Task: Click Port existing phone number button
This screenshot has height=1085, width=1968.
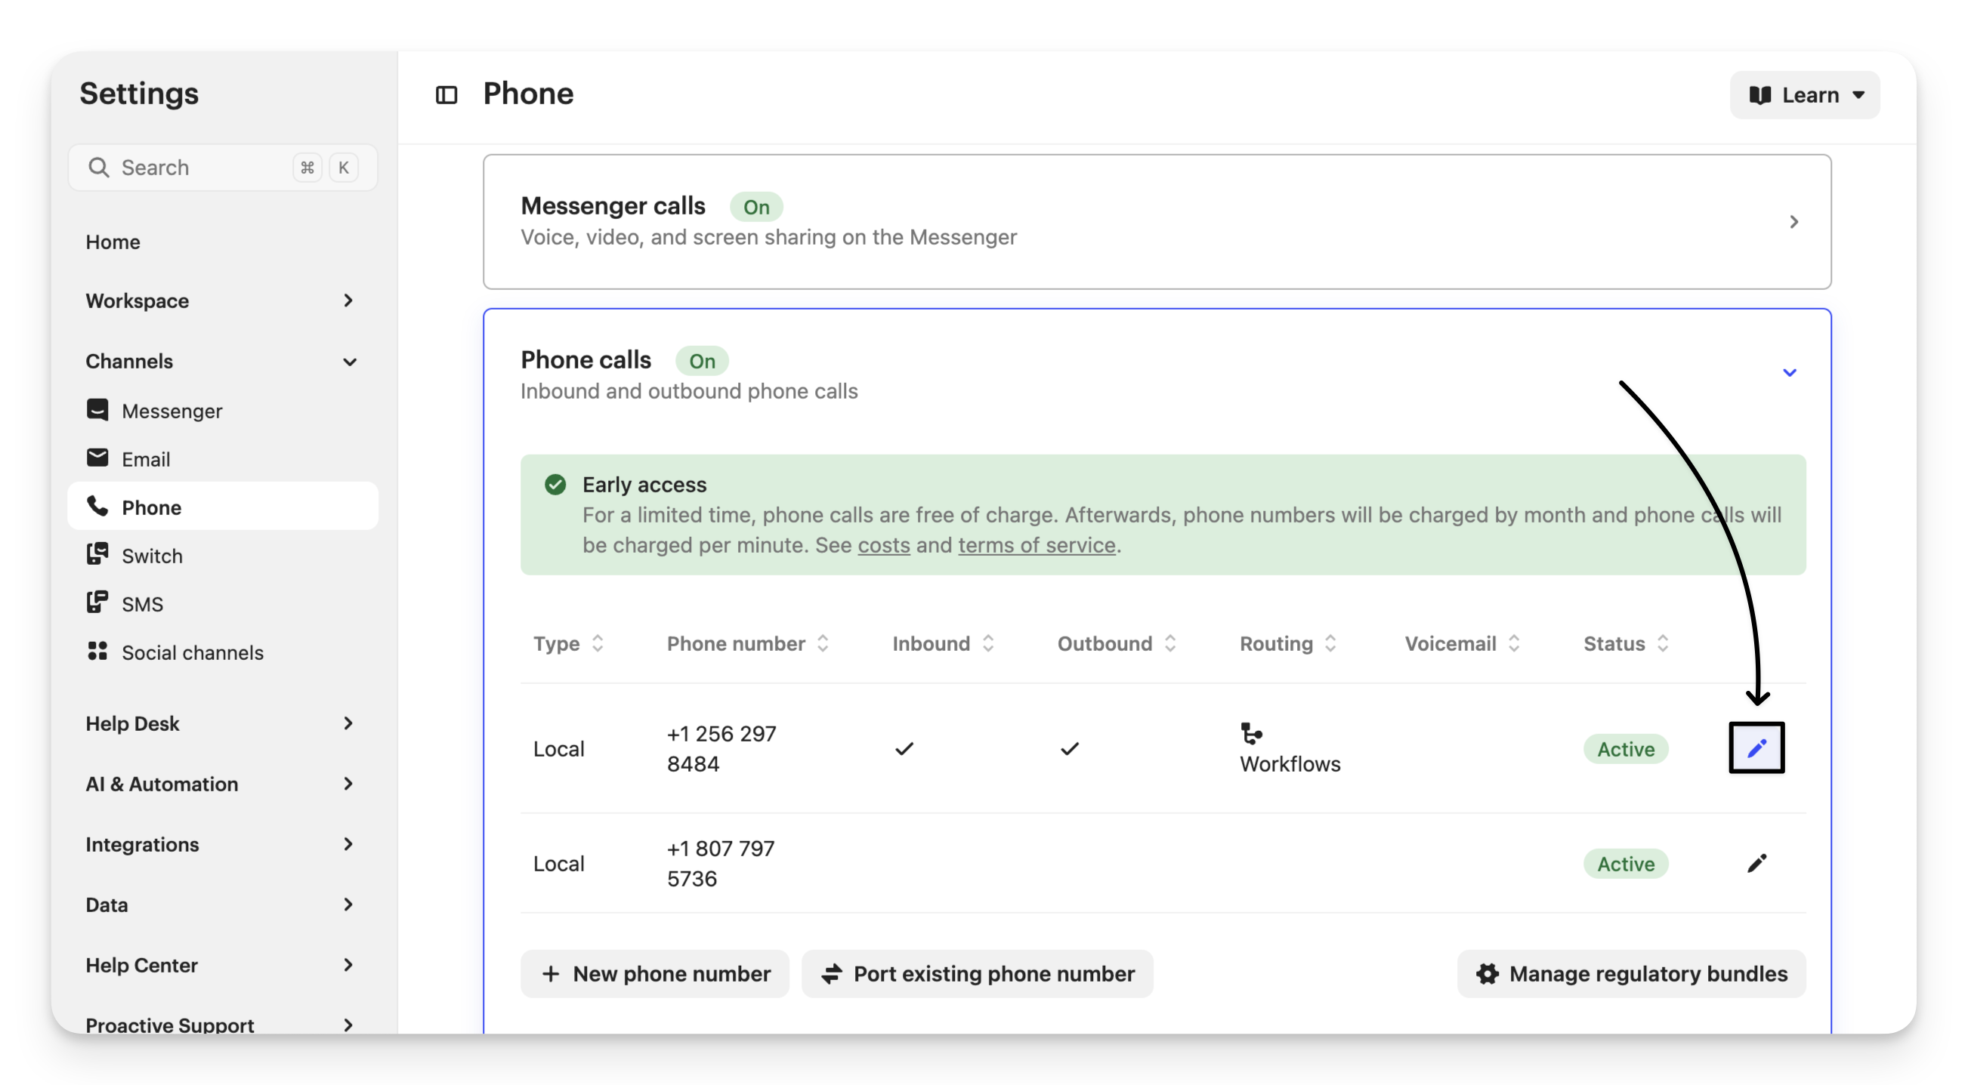Action: click(x=977, y=973)
